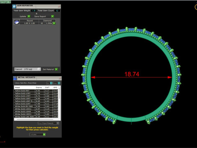This screenshot has height=148, width=197.
Task: Click green arrow beside the 1.350w gem weight
Action: pyautogui.click(x=54, y=23)
